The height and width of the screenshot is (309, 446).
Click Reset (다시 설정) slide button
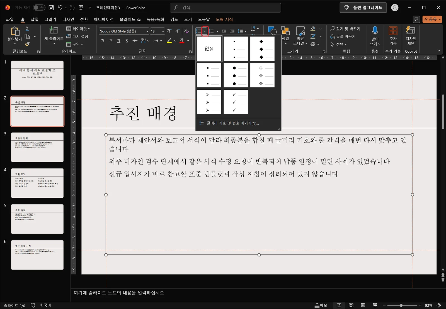pos(77,36)
